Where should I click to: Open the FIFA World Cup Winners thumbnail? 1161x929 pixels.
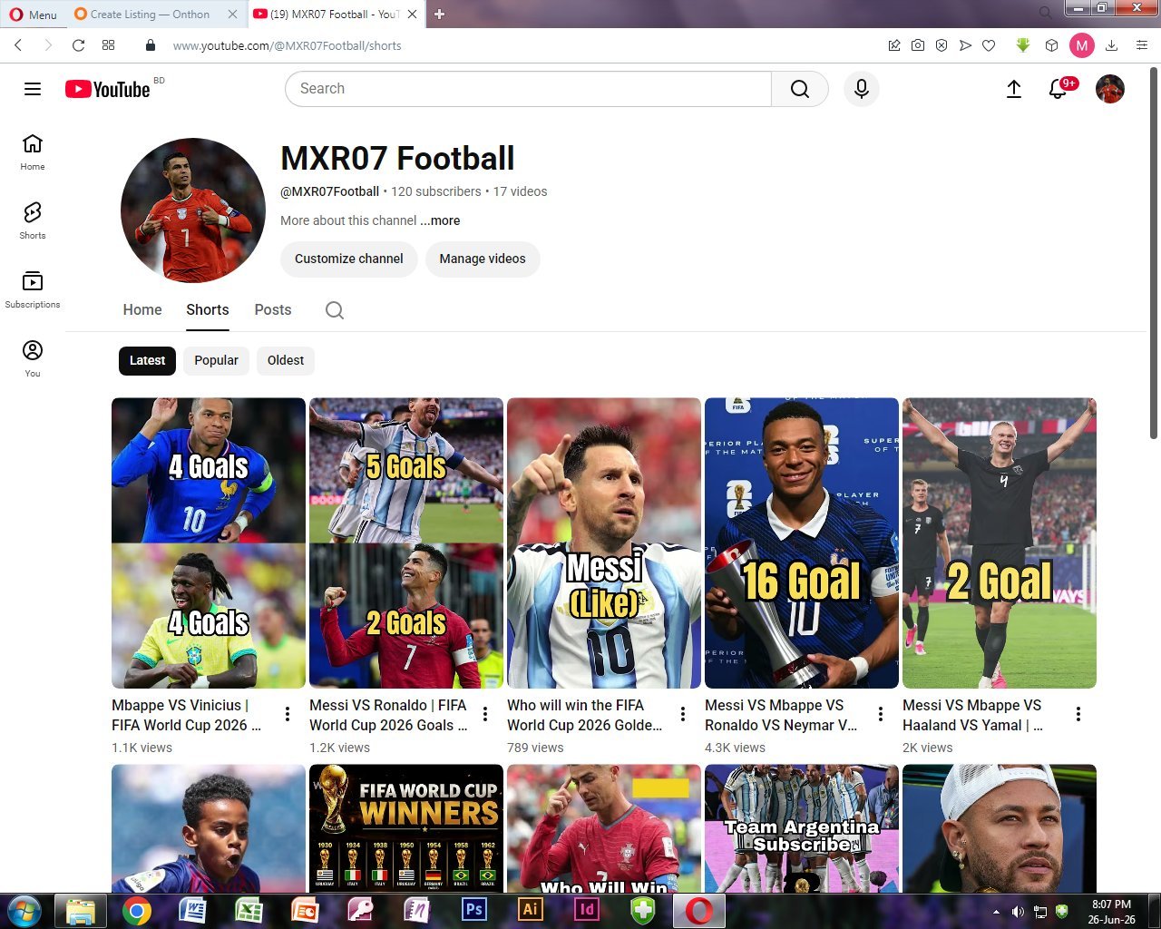coord(406,828)
